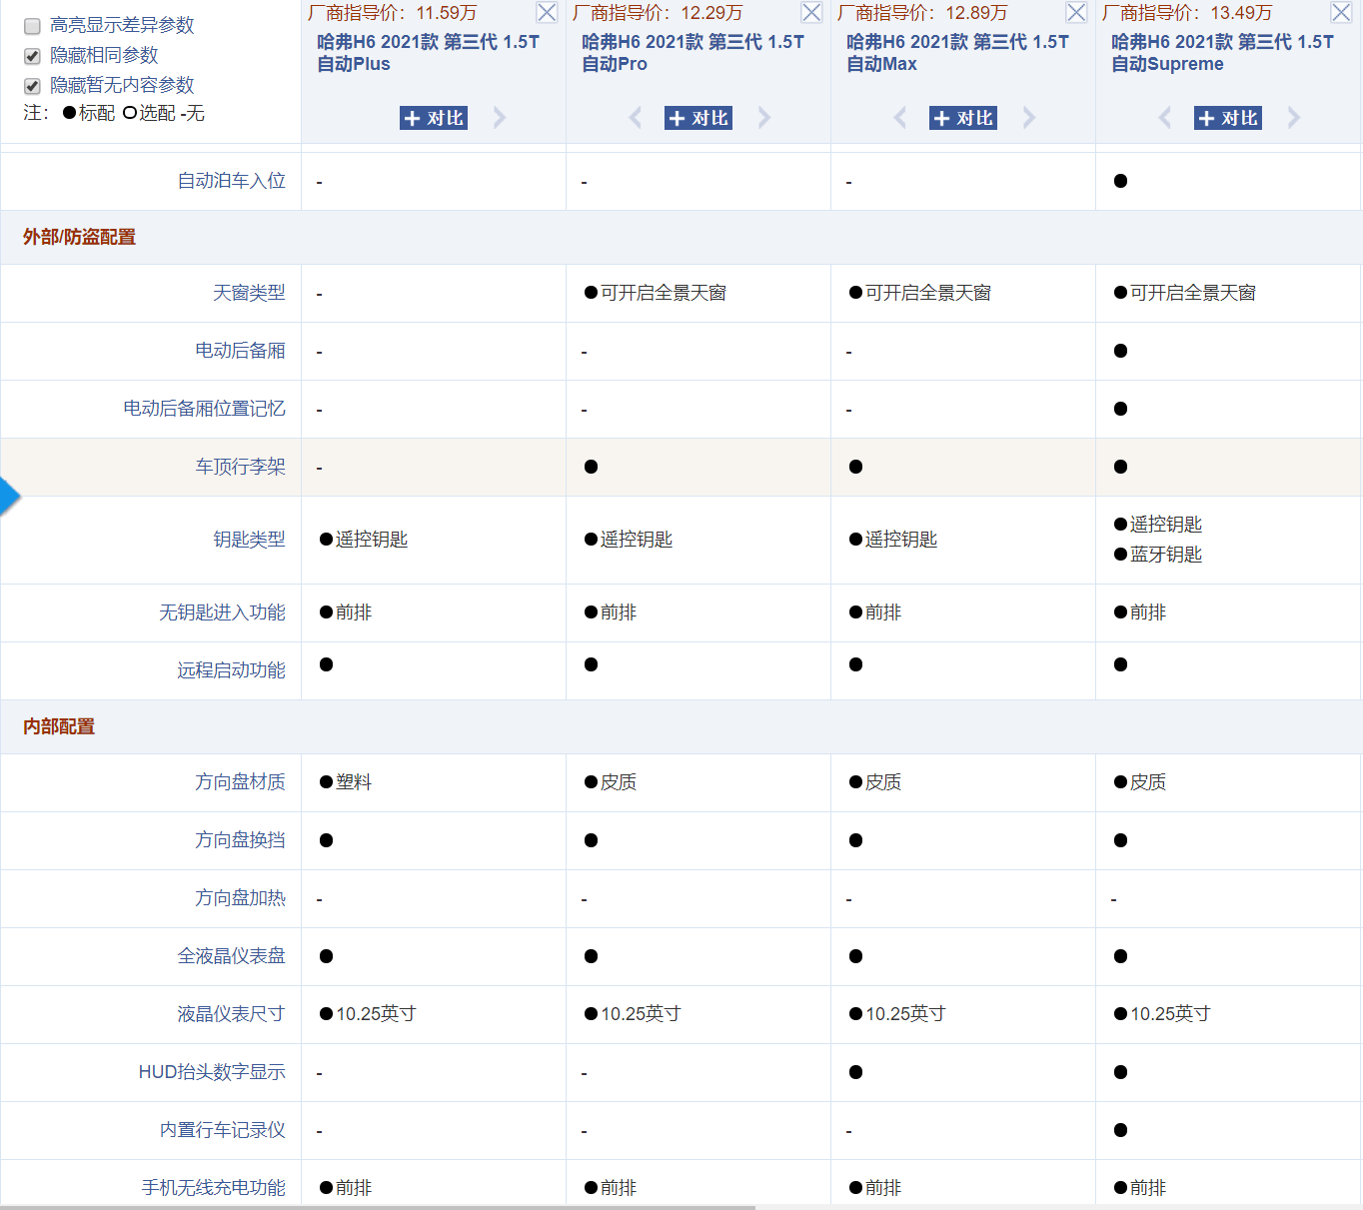Close the 自动Pro column with the X icon
Screen dimensions: 1363x1210
[x=810, y=12]
